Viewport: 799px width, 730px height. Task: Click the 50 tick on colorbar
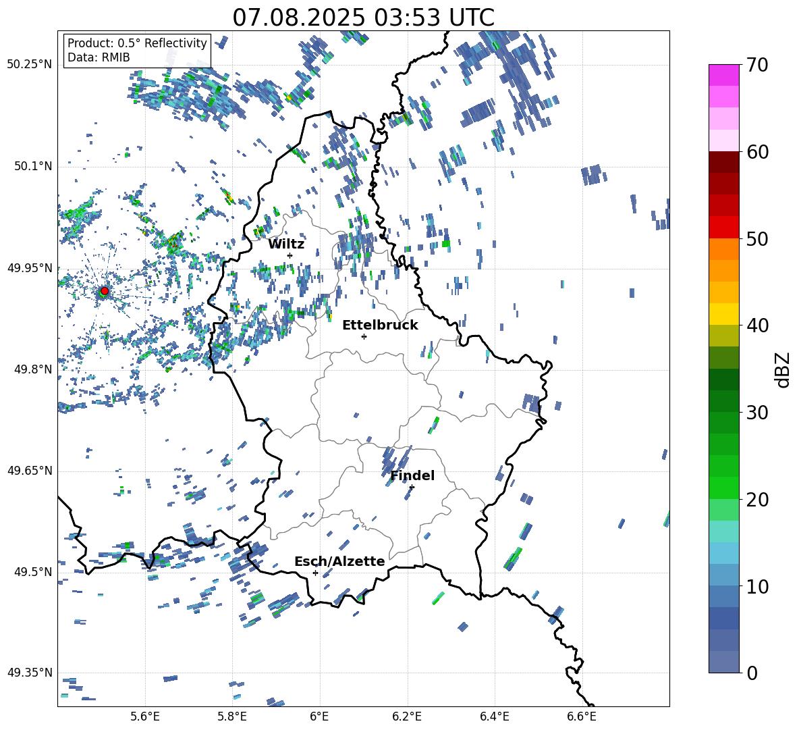point(757,238)
